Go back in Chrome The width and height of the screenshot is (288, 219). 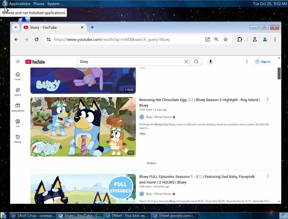(16, 39)
